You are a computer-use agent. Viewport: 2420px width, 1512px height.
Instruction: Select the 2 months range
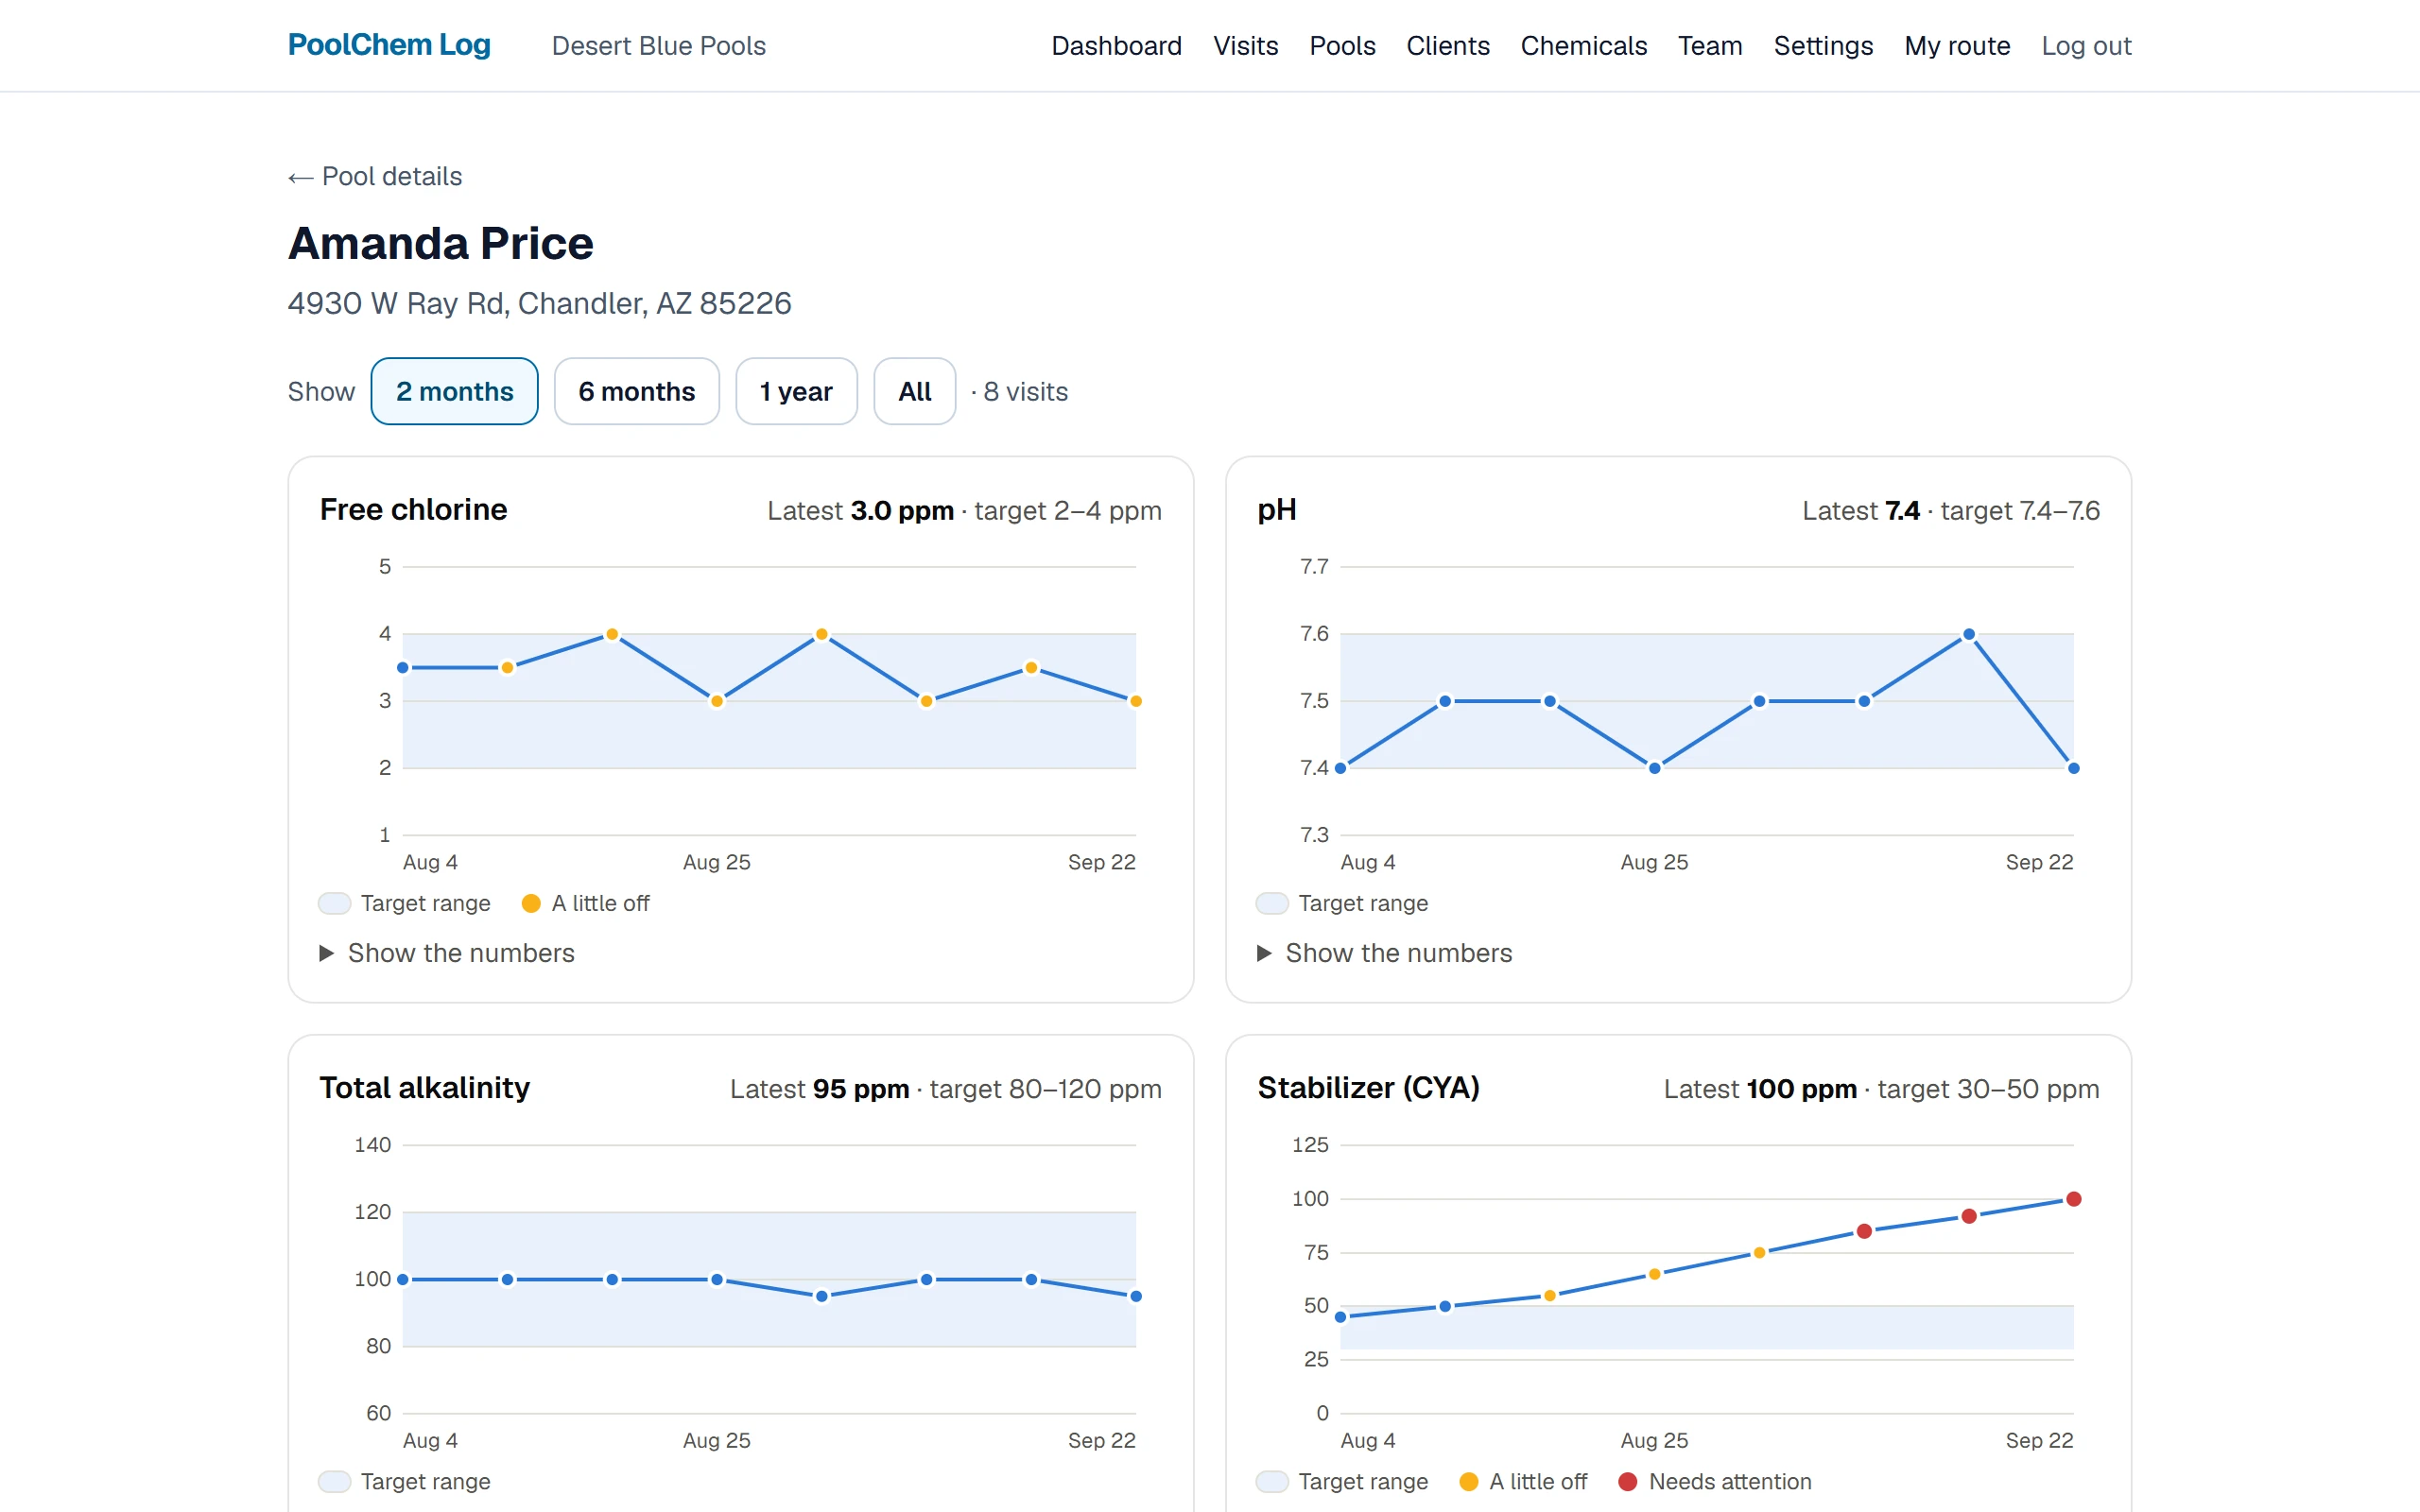(454, 391)
